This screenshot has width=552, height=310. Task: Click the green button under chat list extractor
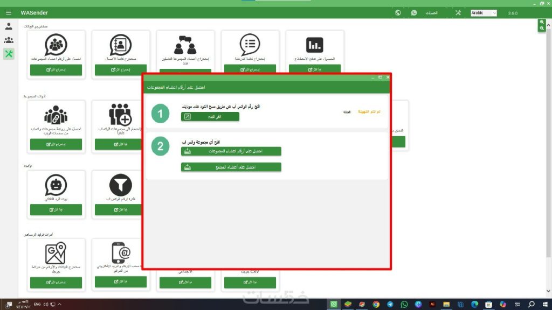tap(250, 69)
